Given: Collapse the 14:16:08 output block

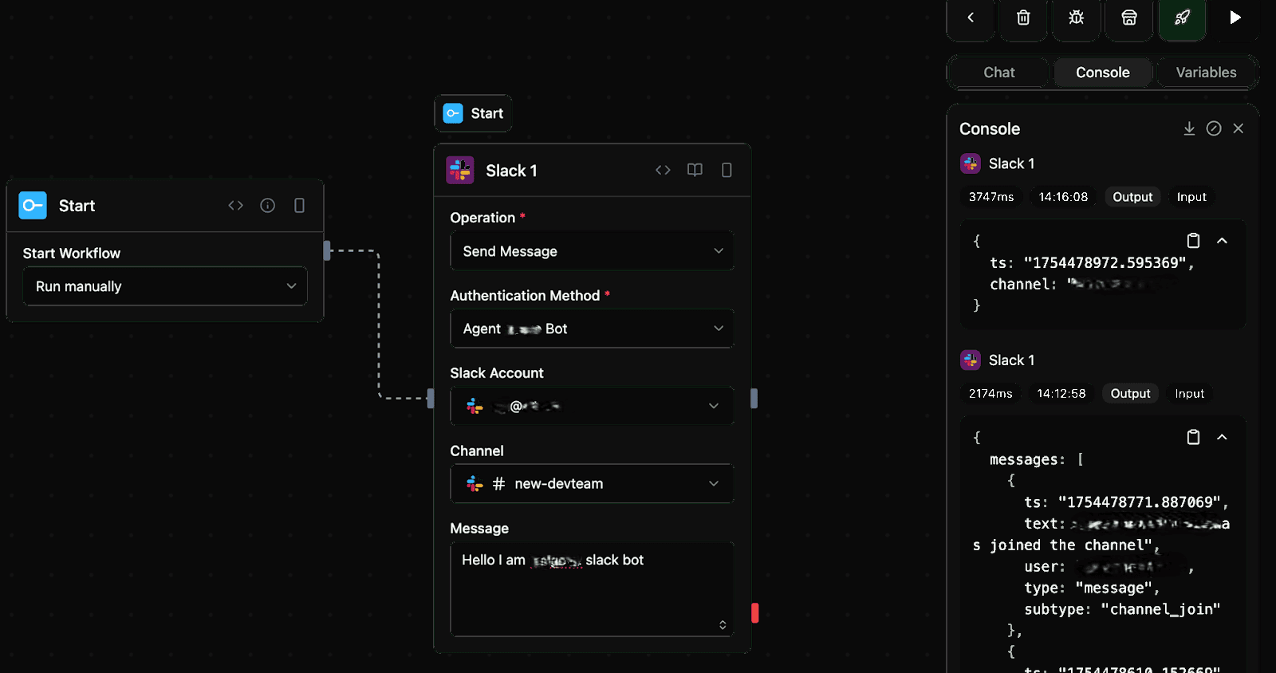Looking at the screenshot, I should click(x=1222, y=241).
